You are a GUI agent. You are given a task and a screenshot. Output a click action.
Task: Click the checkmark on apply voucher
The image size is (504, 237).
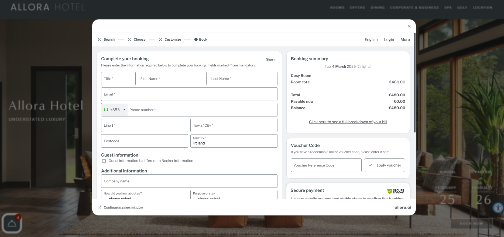tap(371, 165)
